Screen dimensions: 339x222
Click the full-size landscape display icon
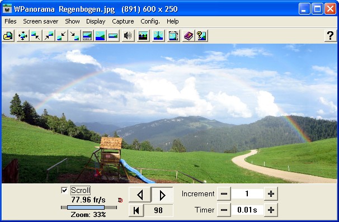click(x=100, y=36)
